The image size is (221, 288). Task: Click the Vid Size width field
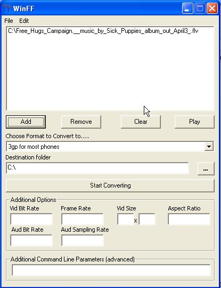coord(126,219)
